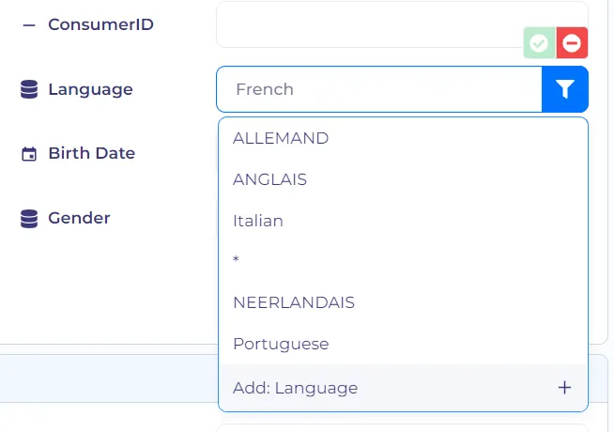
Task: Select Portuguese in the dropdown
Action: (403, 344)
